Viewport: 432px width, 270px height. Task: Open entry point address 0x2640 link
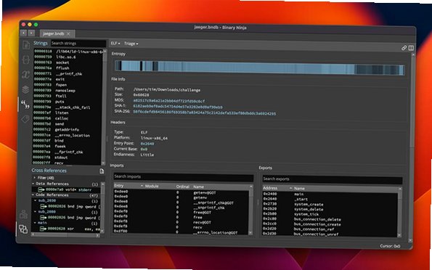[147, 144]
